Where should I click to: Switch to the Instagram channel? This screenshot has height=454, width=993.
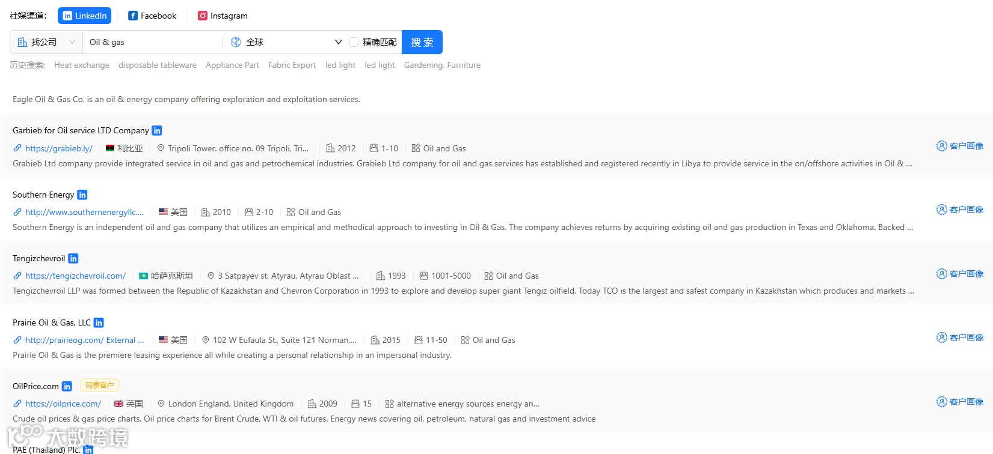[x=223, y=16]
